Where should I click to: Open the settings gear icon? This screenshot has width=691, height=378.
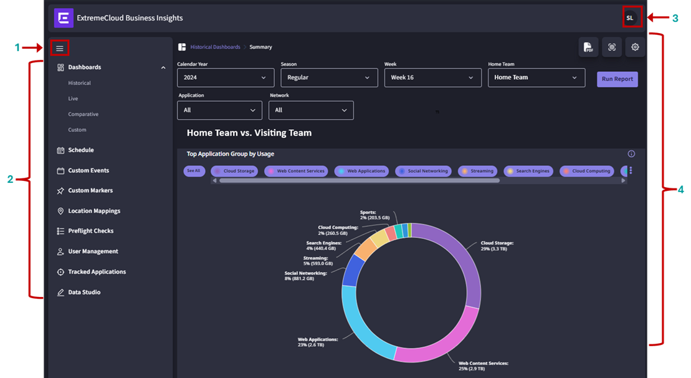pos(635,47)
